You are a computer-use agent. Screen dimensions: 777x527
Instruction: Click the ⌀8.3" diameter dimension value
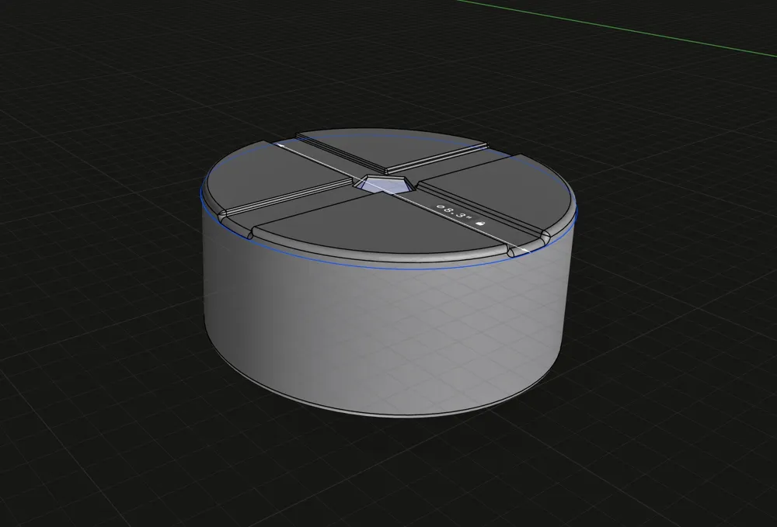coord(454,213)
